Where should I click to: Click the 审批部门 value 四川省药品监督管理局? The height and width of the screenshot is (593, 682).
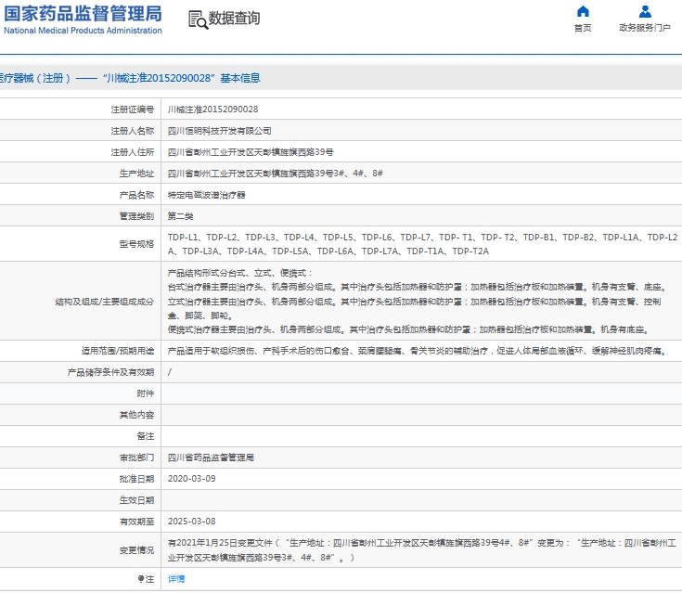coord(211,458)
